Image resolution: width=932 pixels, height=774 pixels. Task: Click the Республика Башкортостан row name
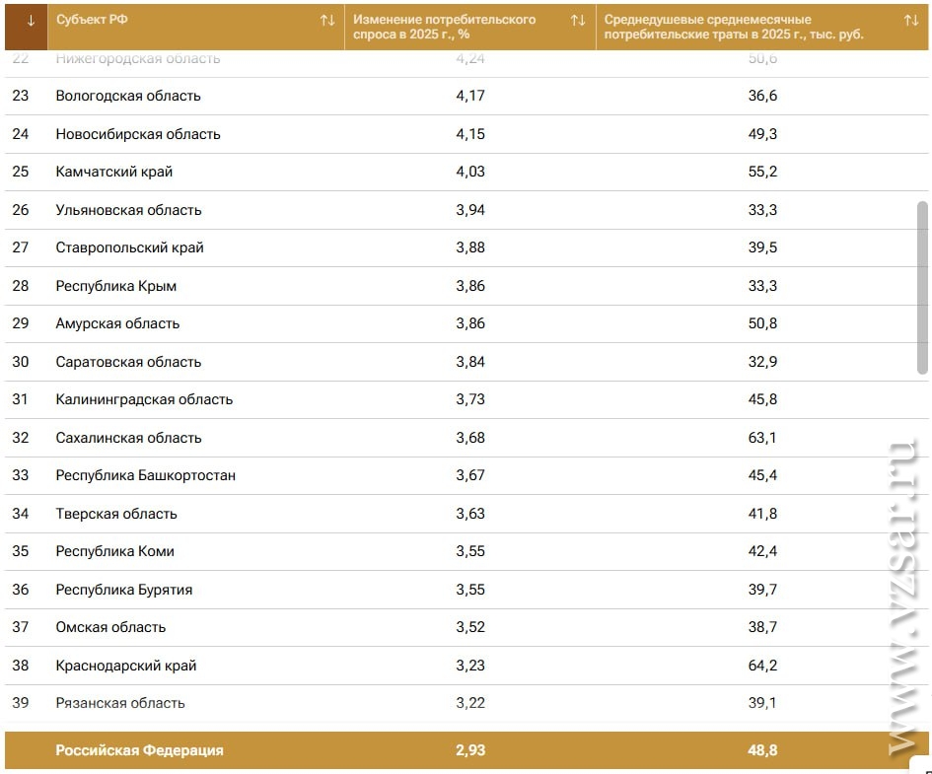pyautogui.click(x=146, y=475)
